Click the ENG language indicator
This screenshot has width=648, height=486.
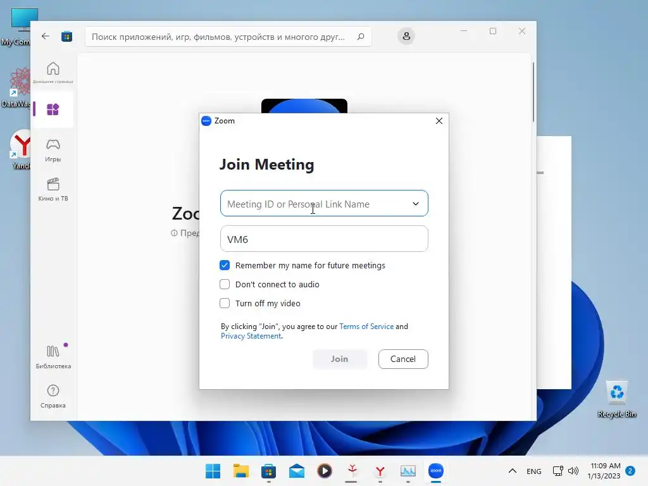click(534, 471)
